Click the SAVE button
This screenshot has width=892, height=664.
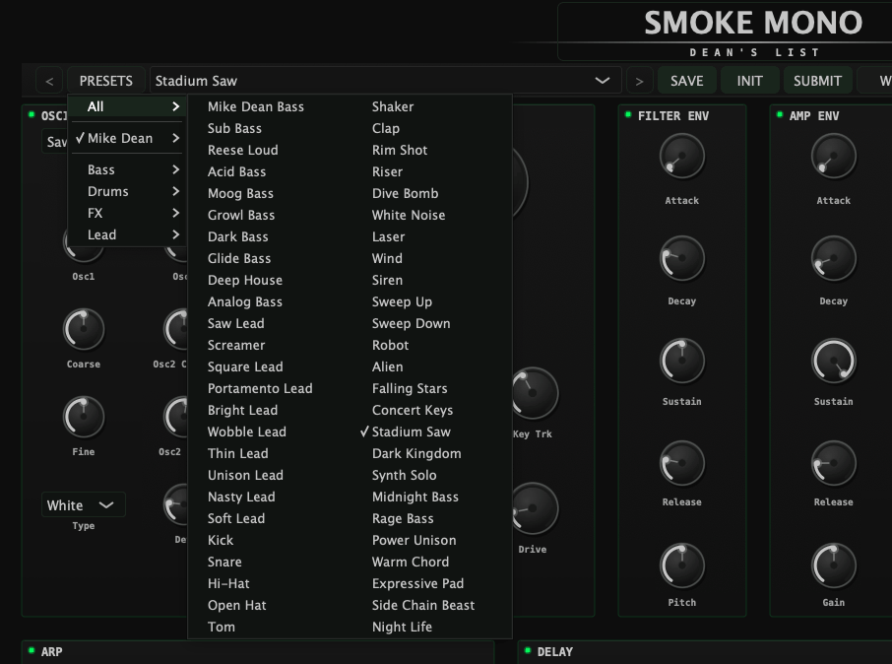686,80
